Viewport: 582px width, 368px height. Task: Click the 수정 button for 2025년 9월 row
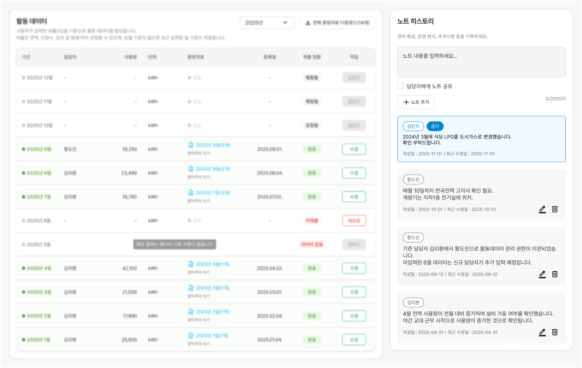(x=354, y=149)
